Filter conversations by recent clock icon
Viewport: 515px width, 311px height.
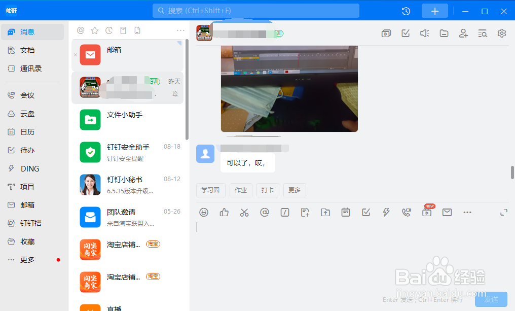[109, 30]
